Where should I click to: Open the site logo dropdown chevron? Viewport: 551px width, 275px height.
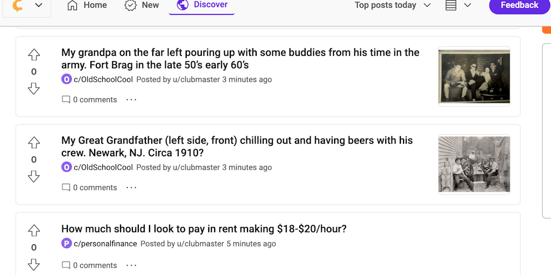coord(39,5)
